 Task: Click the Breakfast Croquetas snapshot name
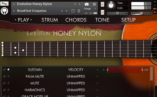point(32,11)
